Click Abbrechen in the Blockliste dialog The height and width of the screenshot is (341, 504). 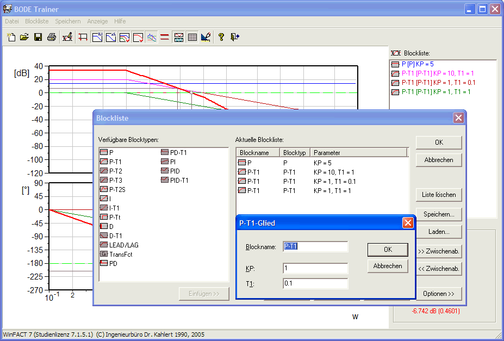click(x=439, y=160)
